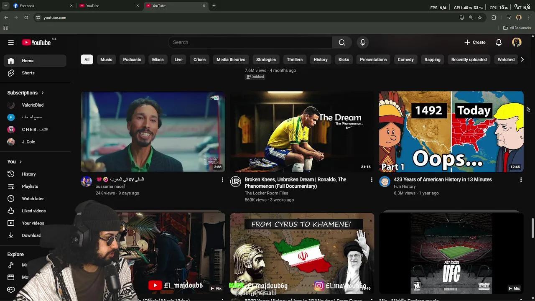This screenshot has height=301, width=535.
Task: Open From Cyrus to Khamenei thumbnail
Action: 302,253
